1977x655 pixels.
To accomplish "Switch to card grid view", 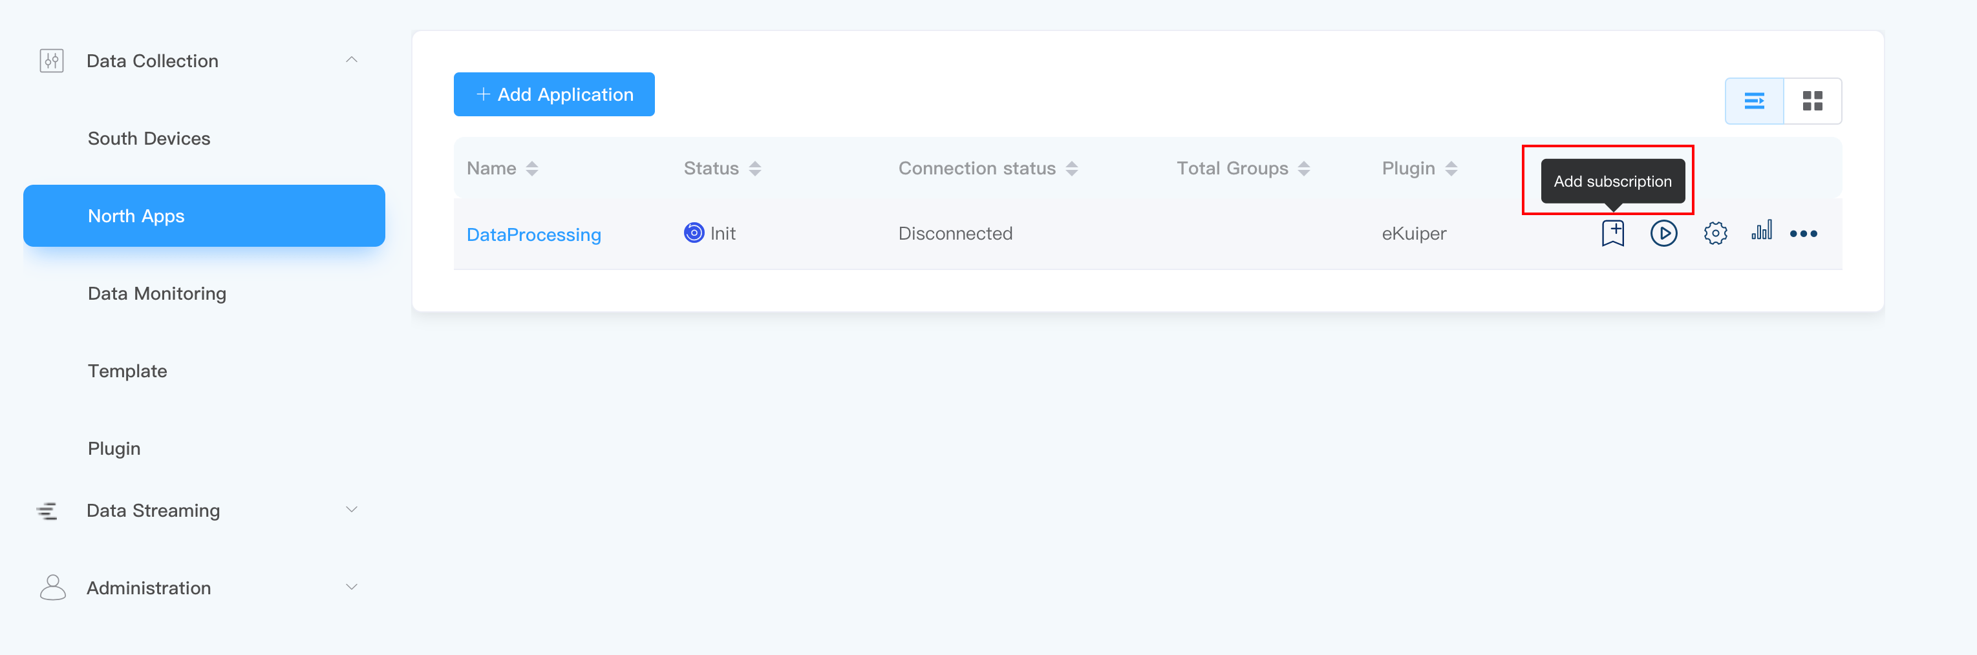I will point(1812,101).
